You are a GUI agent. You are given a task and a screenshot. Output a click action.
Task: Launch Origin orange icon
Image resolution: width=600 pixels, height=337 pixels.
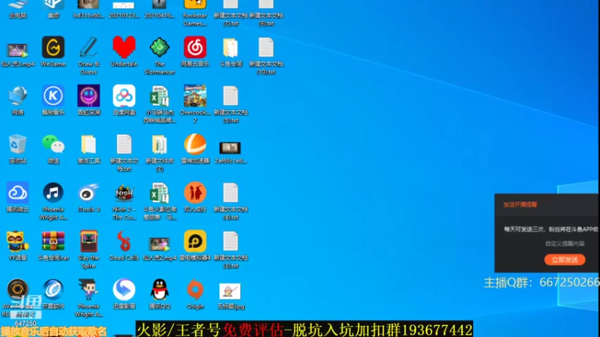[x=195, y=290]
